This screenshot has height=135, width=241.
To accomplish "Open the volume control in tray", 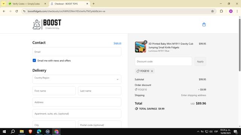I will tap(211, 132).
